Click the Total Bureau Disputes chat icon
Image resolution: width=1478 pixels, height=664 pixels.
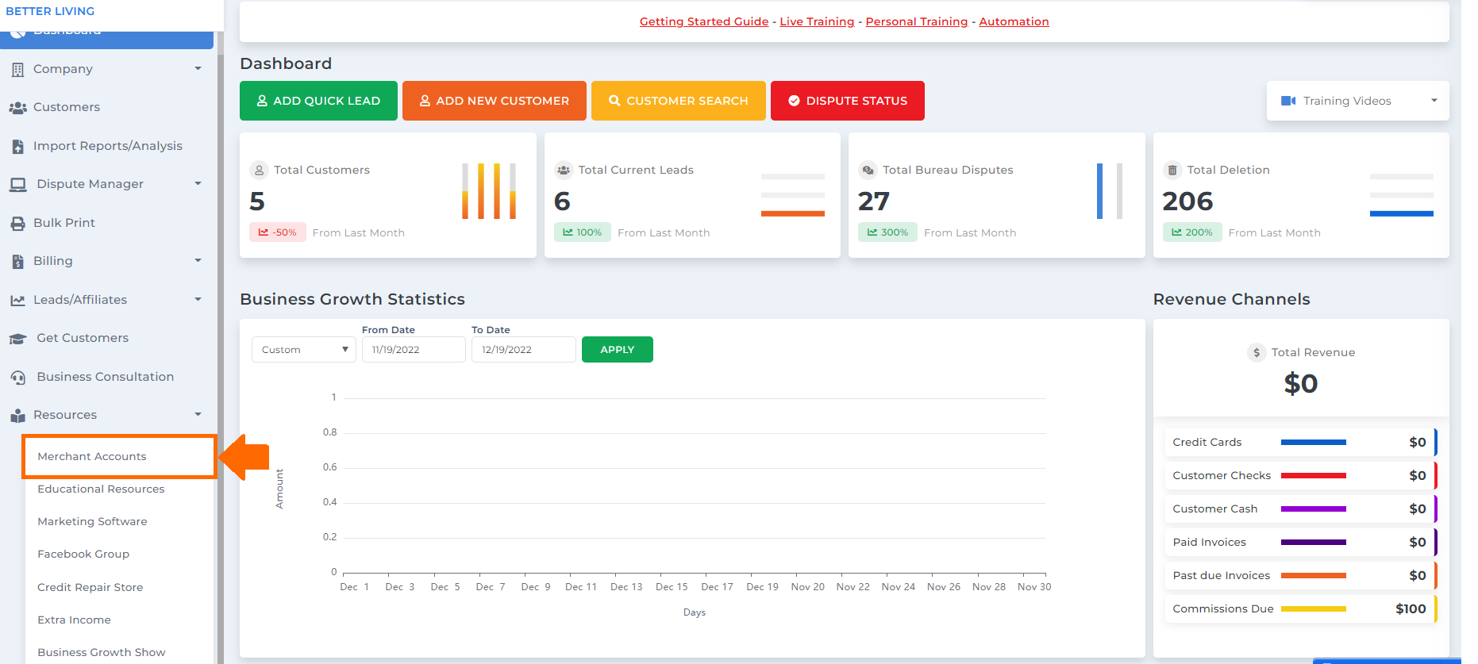click(x=868, y=170)
